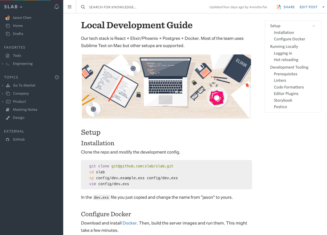Screen dimensions: 327x235
Task: Click the Go To Market hierarchy icon
Action: 8,86
